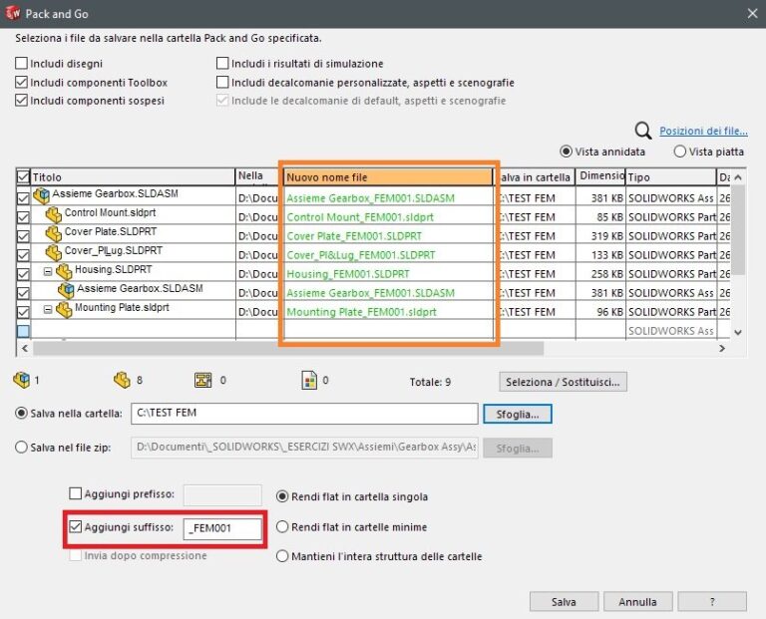The image size is (766, 619).
Task: Select Vista piatta radio button
Action: pos(680,152)
